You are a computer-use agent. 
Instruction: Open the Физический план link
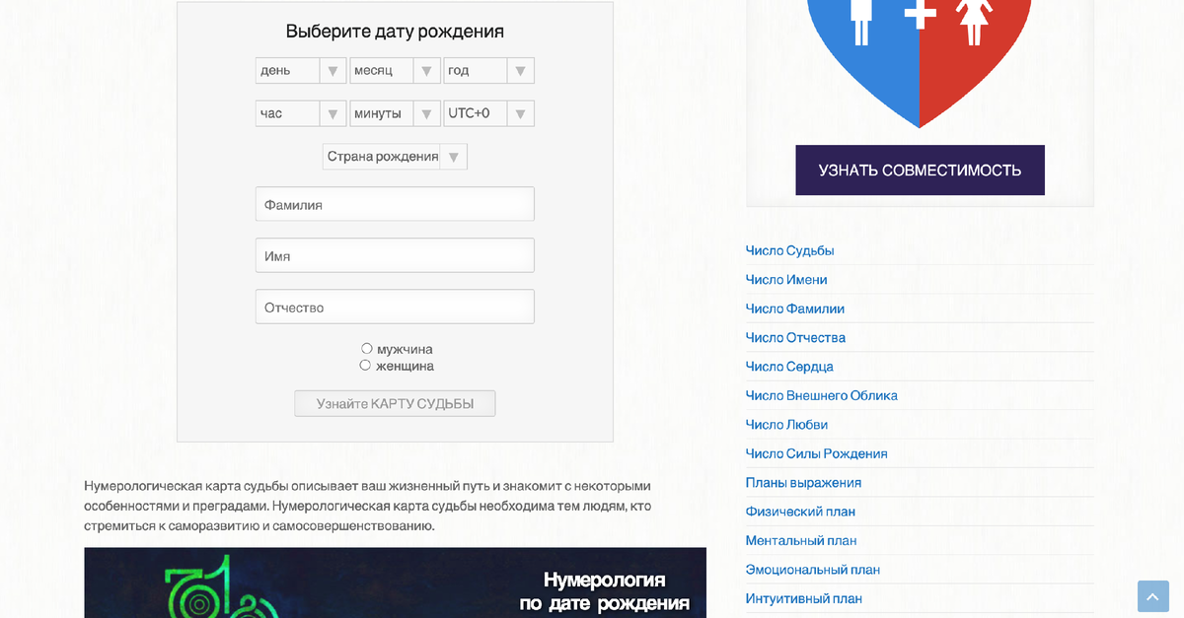tap(800, 512)
